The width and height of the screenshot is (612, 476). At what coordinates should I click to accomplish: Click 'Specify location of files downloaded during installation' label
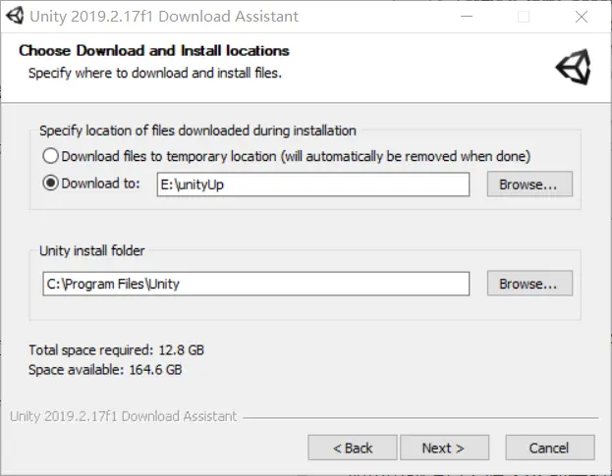[197, 131]
